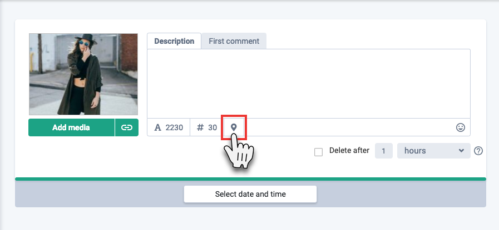Click Select date and time button
Image resolution: width=499 pixels, height=230 pixels.
pos(250,194)
